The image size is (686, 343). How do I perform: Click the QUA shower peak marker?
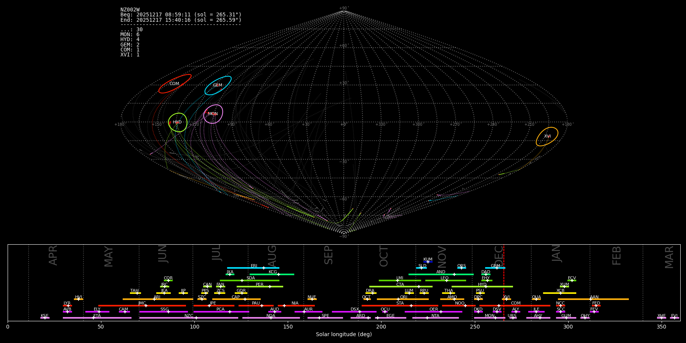coord(536,299)
